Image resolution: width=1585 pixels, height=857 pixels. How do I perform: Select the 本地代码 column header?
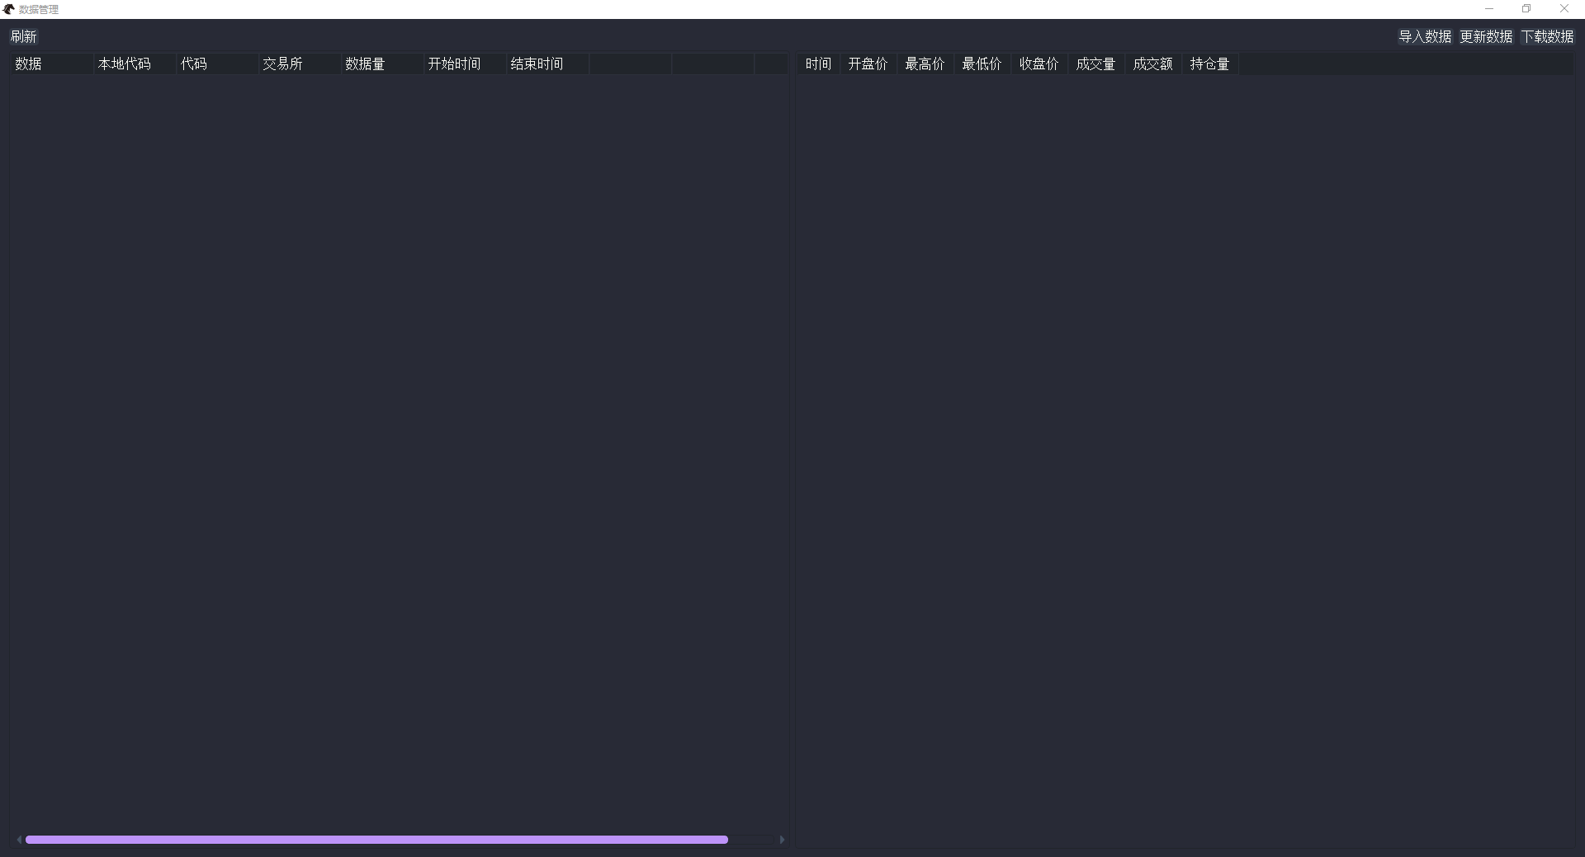[135, 64]
